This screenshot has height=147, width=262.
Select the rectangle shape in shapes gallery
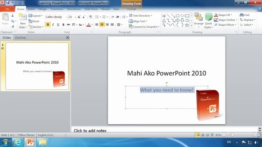(x=177, y=16)
